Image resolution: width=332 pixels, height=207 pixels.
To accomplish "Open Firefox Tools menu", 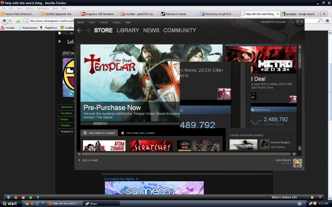I will [x=55, y=8].
